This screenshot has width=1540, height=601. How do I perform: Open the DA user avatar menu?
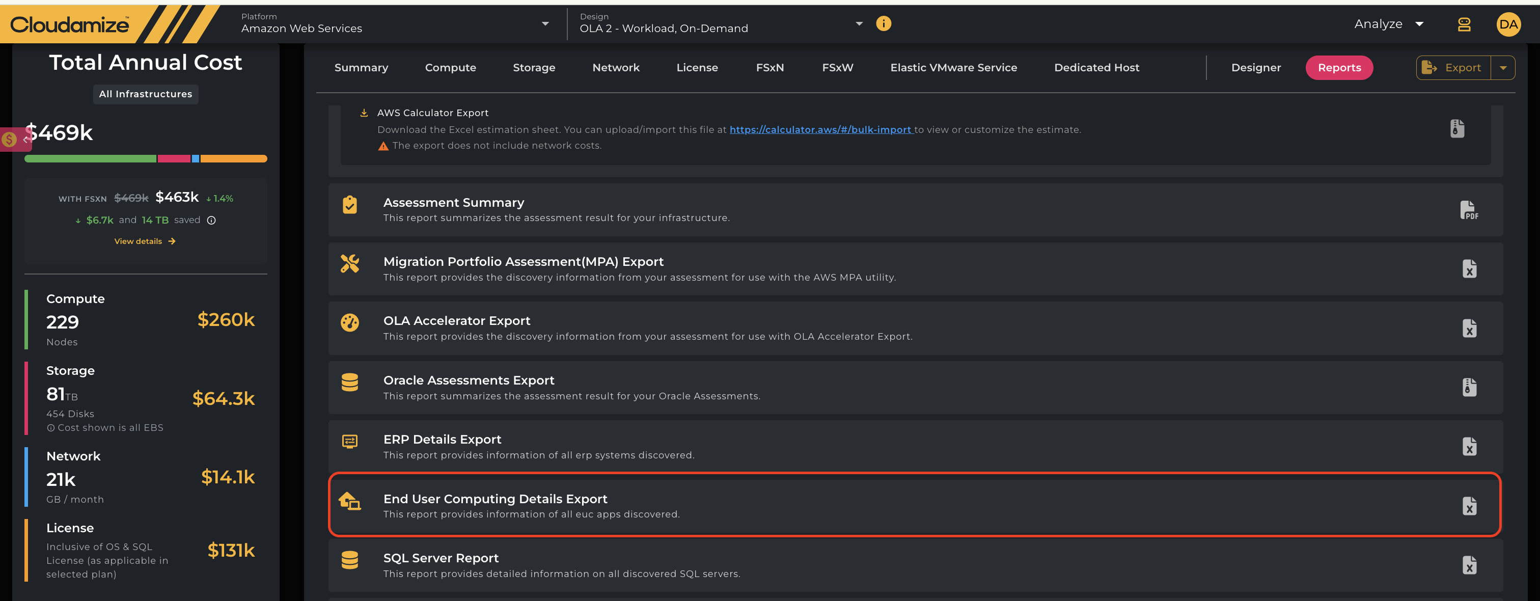click(x=1508, y=24)
